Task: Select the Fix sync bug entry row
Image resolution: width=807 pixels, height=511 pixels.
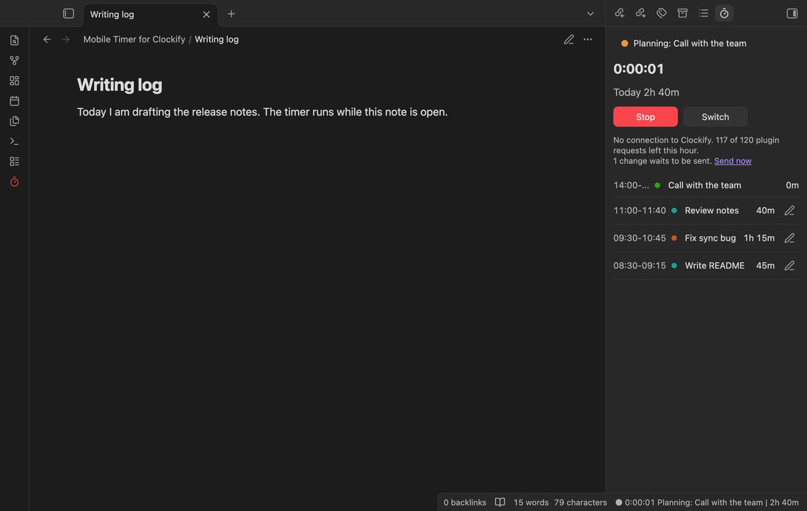Action: (x=706, y=238)
